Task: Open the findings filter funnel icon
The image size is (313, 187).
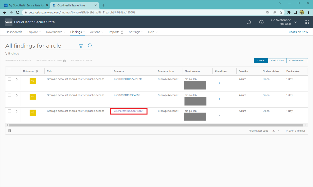Action: point(81,46)
